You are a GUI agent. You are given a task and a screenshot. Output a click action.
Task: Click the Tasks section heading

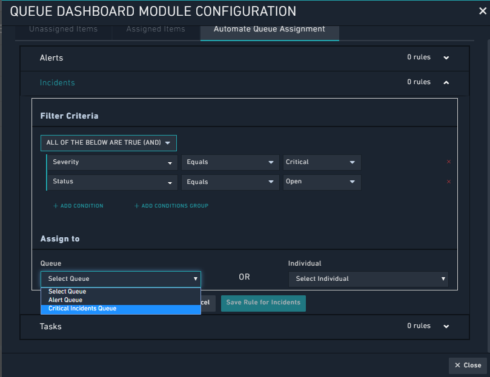[x=50, y=327]
